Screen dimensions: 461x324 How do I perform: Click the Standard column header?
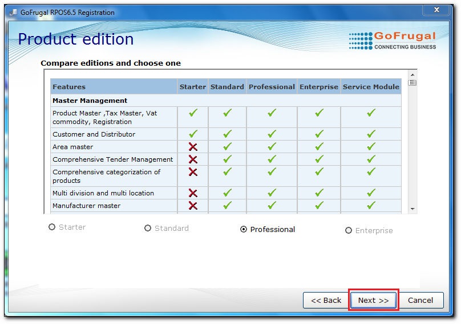[227, 87]
